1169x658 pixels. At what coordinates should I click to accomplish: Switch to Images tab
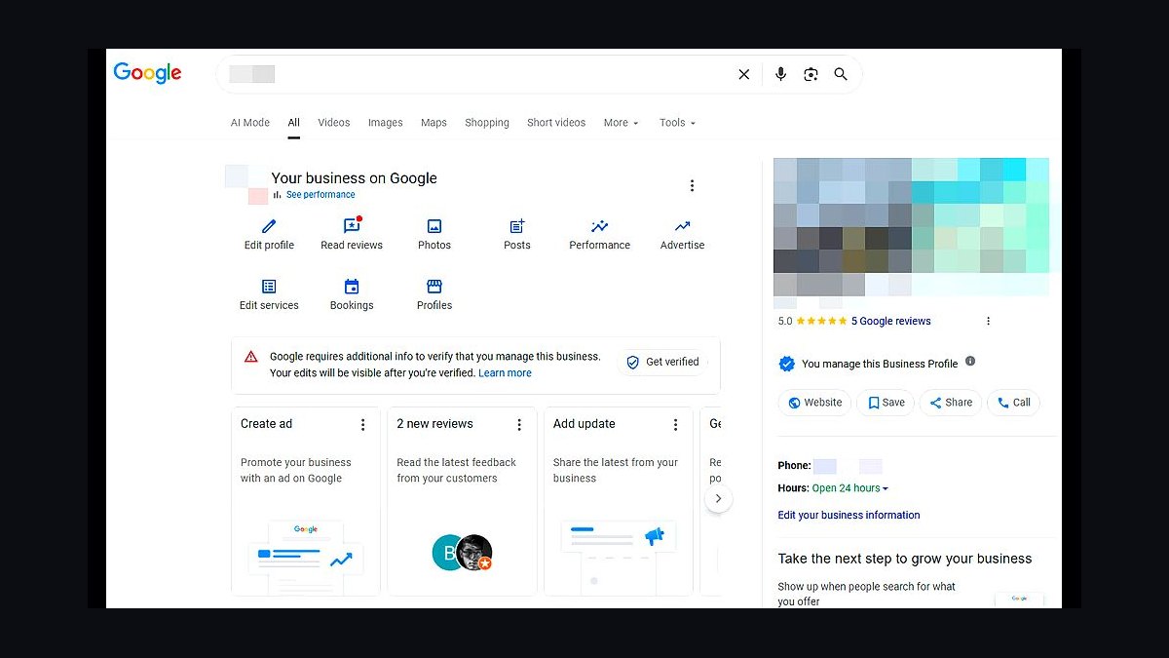pos(385,123)
